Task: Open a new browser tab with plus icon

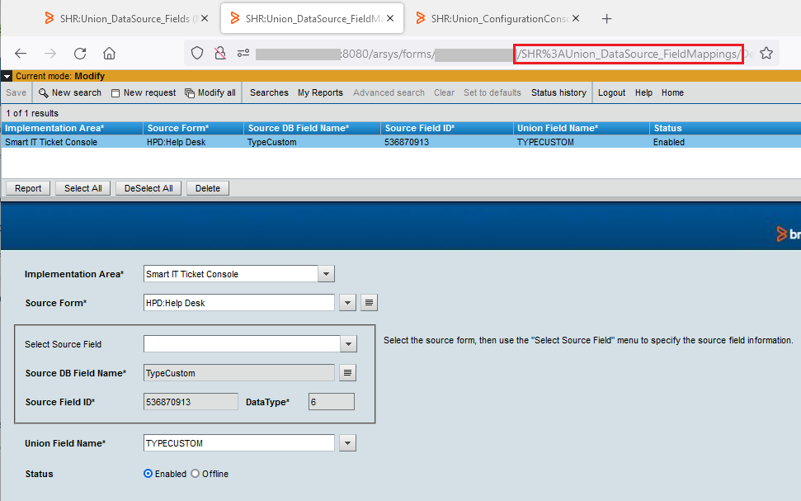Action: pyautogui.click(x=606, y=18)
